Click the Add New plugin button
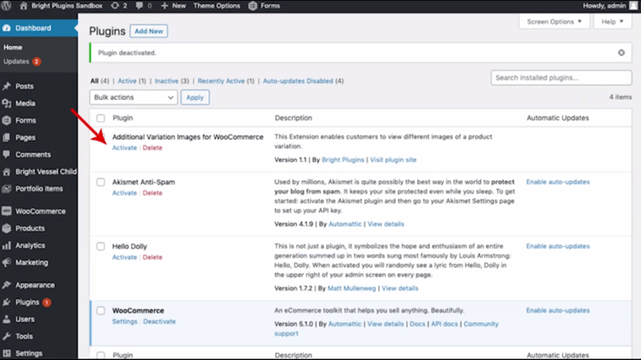641x360 pixels. [x=149, y=31]
